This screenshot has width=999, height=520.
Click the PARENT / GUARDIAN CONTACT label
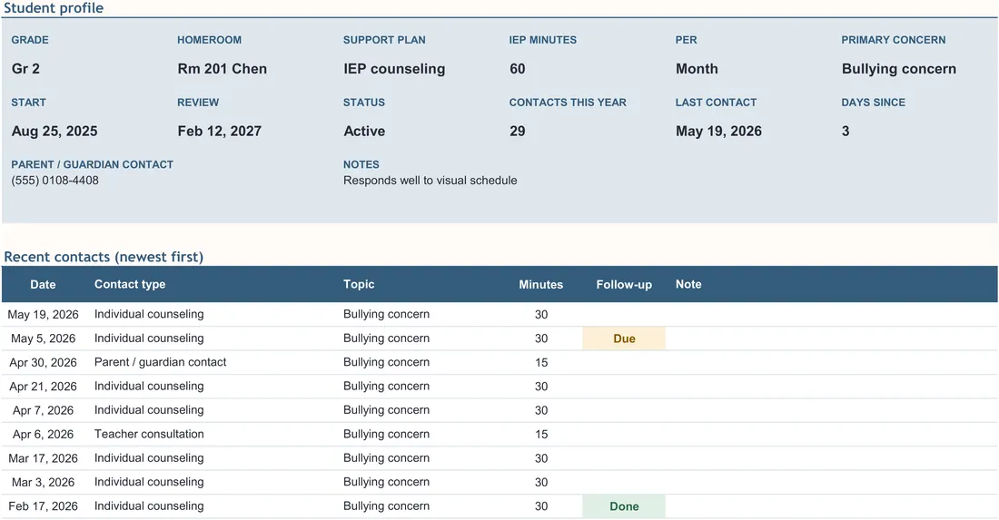[93, 164]
